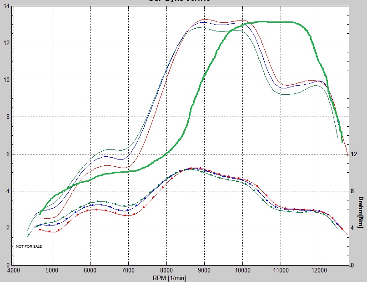Select the 7000 RPM axis label
Viewport: 367px width, 282px height.
point(128,270)
